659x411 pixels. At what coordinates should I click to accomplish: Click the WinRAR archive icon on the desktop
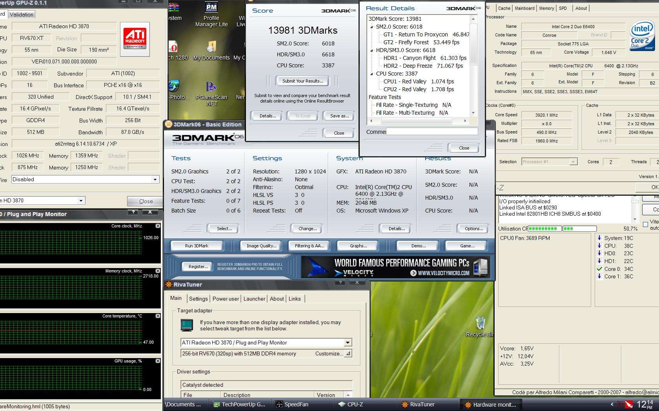tap(174, 8)
